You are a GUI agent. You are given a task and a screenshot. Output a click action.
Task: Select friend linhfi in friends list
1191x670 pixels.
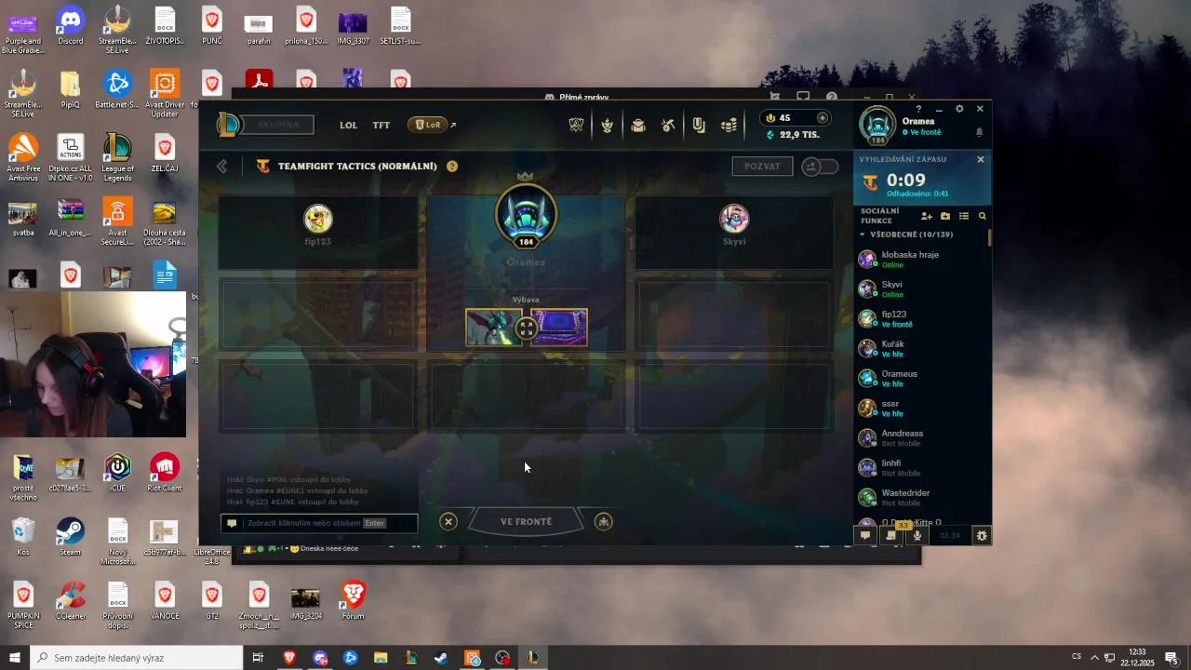[x=921, y=467]
